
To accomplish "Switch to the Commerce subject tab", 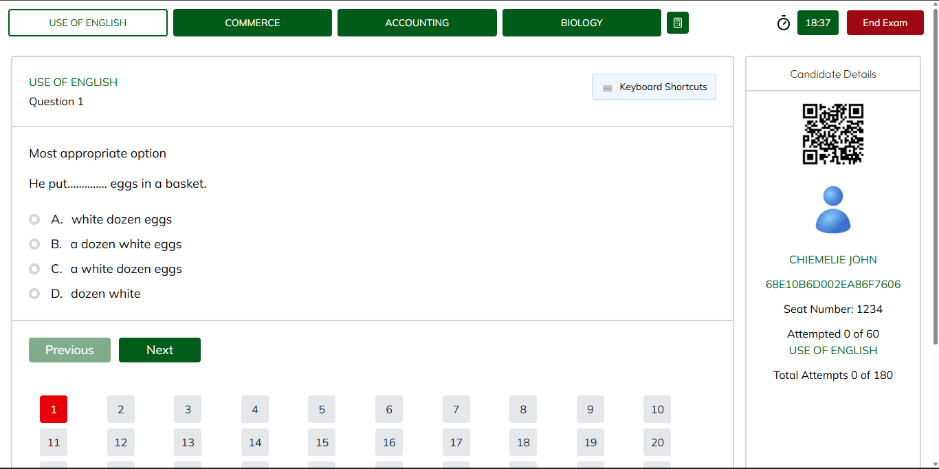I will tap(252, 23).
